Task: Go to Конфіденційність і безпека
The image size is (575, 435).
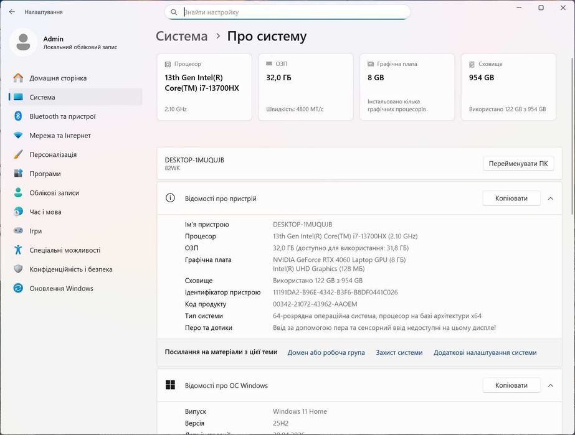Action: (x=75, y=269)
